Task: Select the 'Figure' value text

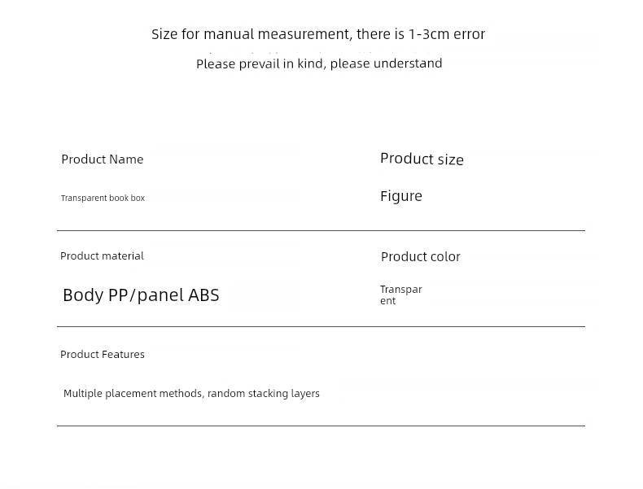Action: coord(401,196)
